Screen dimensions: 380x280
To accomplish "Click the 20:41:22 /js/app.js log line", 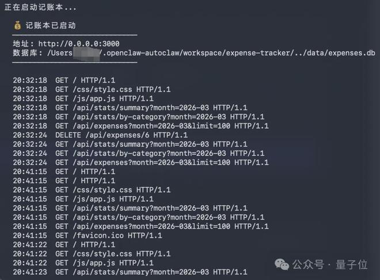I will coord(83,263).
